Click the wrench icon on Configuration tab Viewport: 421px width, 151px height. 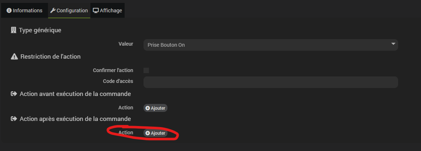coord(53,11)
